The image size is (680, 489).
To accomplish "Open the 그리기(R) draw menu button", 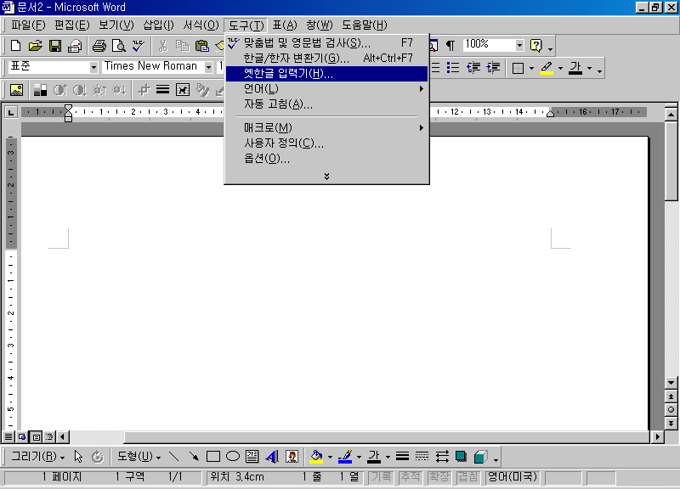I will (x=37, y=457).
